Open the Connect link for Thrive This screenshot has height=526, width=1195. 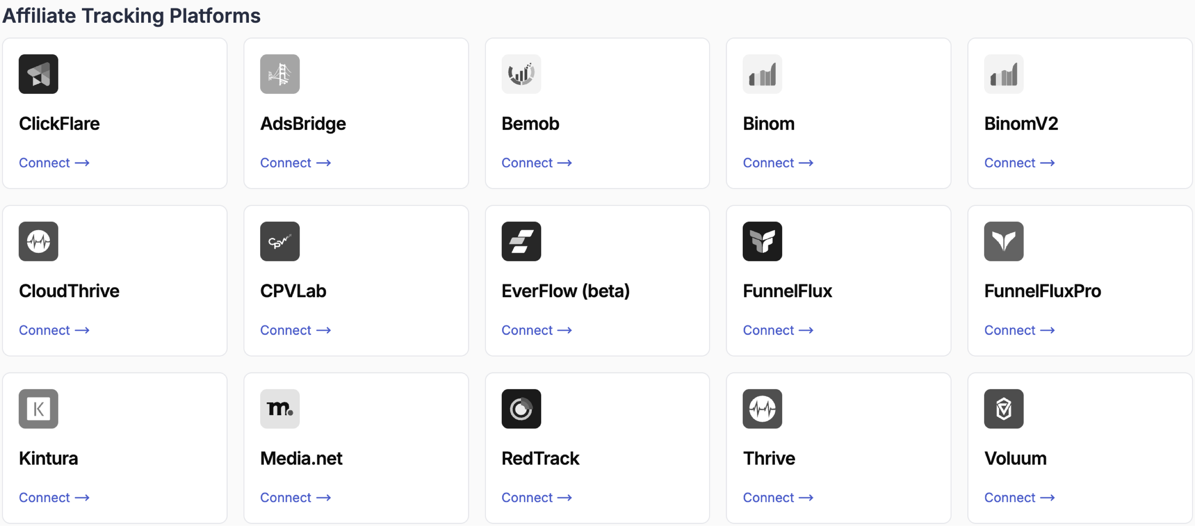click(x=777, y=497)
